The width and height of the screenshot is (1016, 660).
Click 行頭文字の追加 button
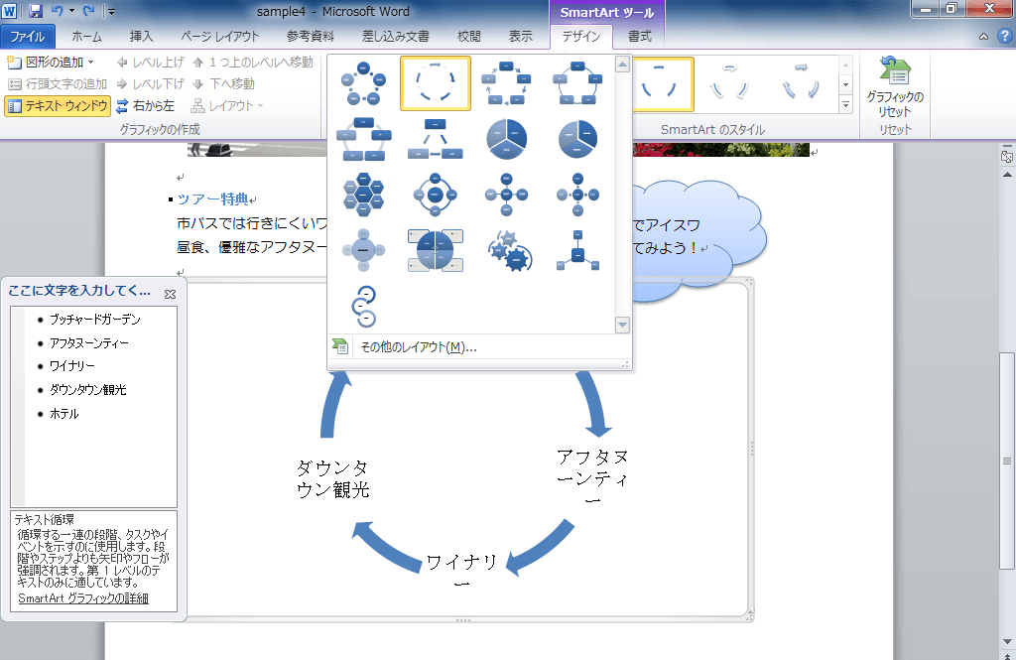point(57,83)
